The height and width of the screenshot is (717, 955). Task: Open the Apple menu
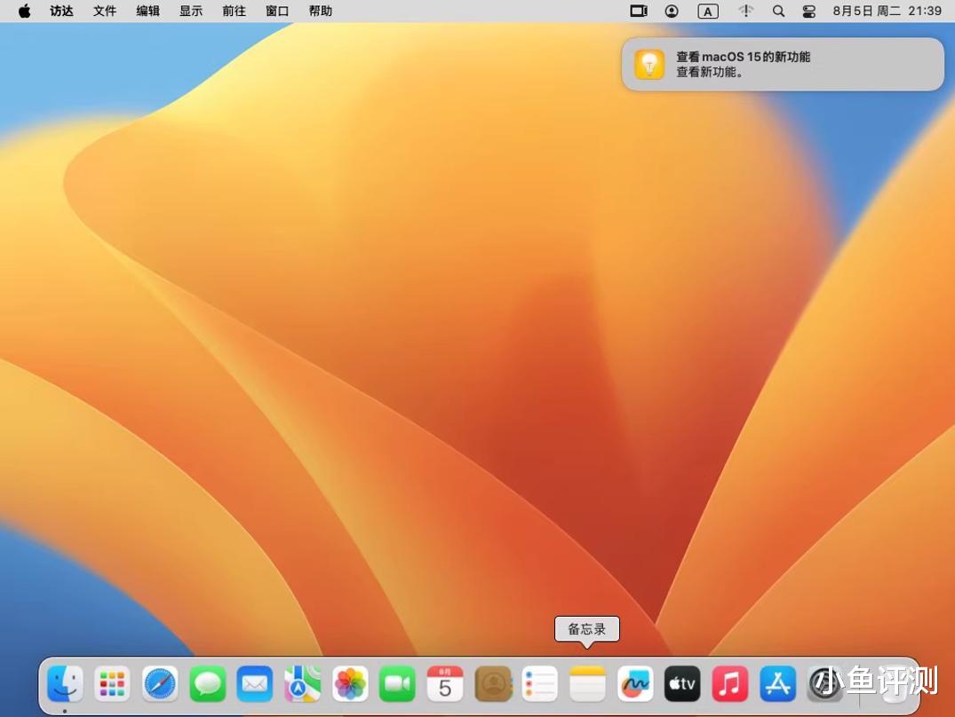point(24,12)
